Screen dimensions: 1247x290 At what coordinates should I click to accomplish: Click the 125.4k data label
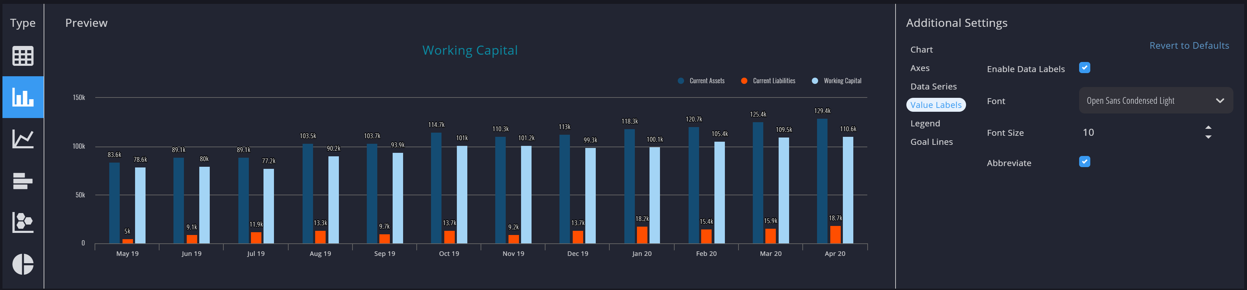(758, 115)
